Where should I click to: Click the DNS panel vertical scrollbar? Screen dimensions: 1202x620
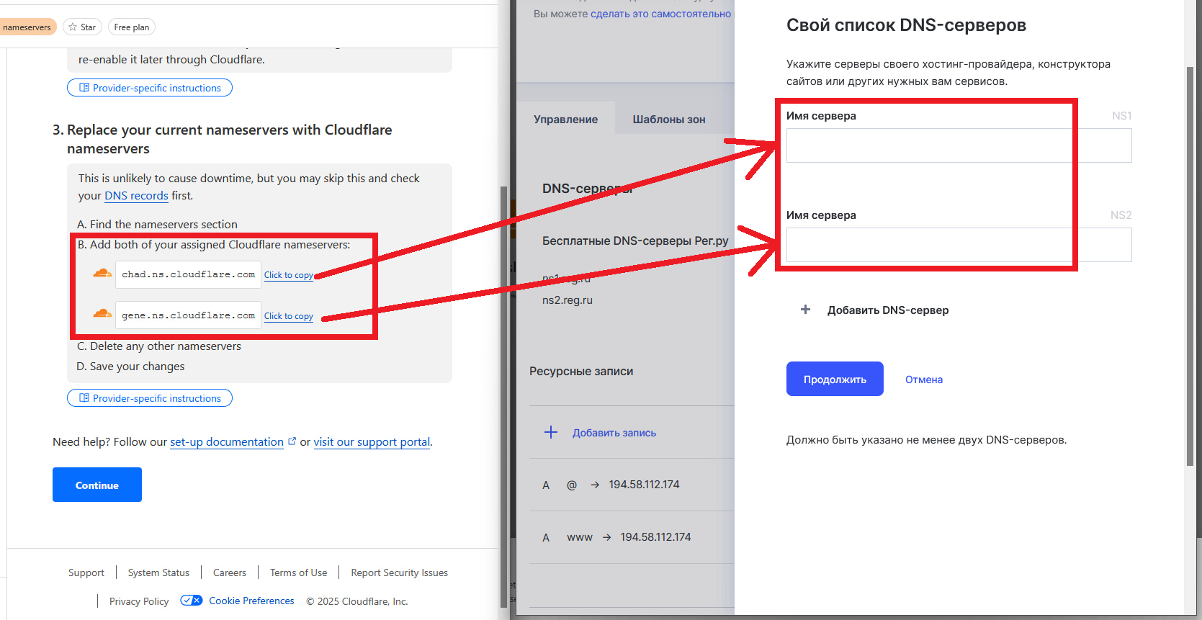point(1190,266)
